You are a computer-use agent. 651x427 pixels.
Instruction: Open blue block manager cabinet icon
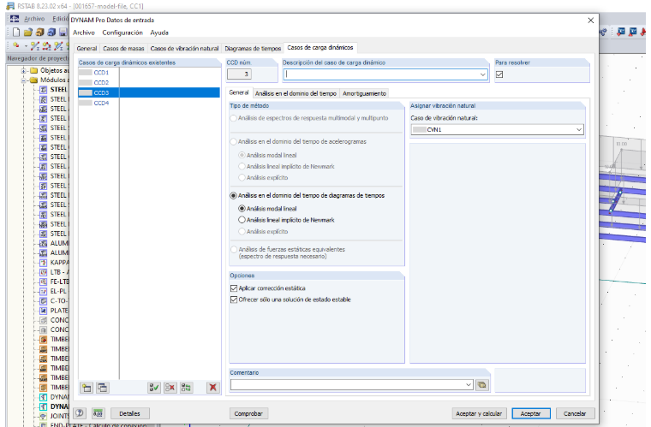pos(51,32)
